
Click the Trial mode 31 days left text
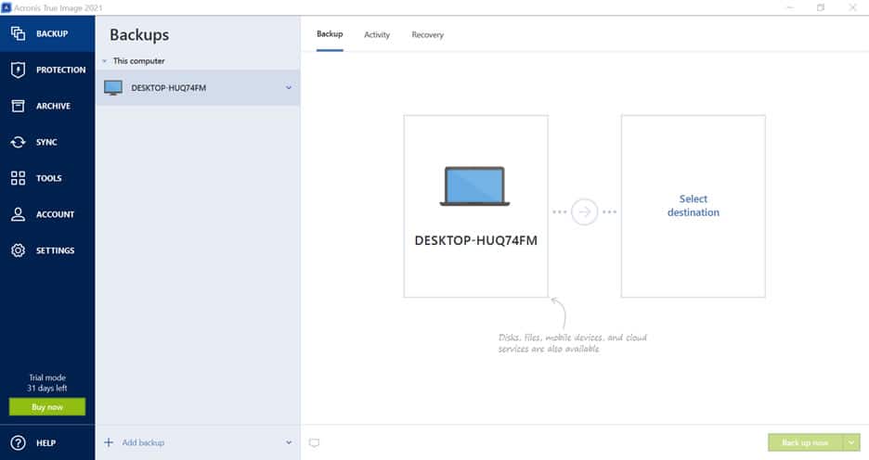tap(47, 382)
